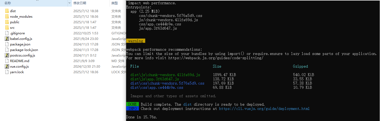Select the README.md file icon

(x=7, y=61)
